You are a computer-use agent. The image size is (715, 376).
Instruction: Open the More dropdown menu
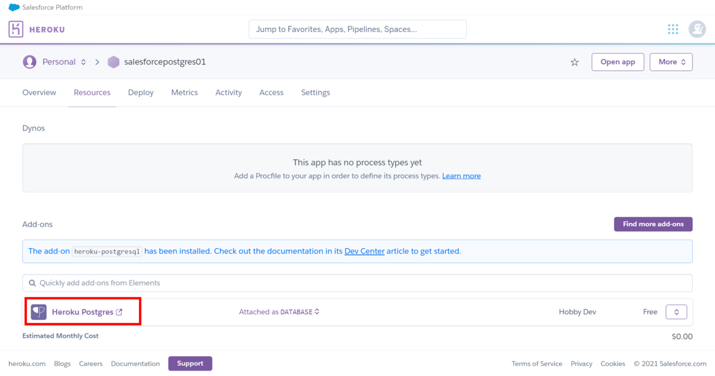[x=671, y=62]
